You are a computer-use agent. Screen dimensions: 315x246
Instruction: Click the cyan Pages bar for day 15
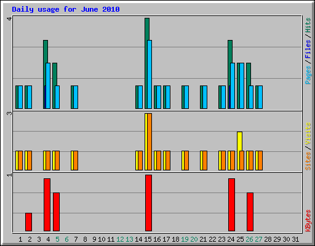pyautogui.click(x=150, y=74)
